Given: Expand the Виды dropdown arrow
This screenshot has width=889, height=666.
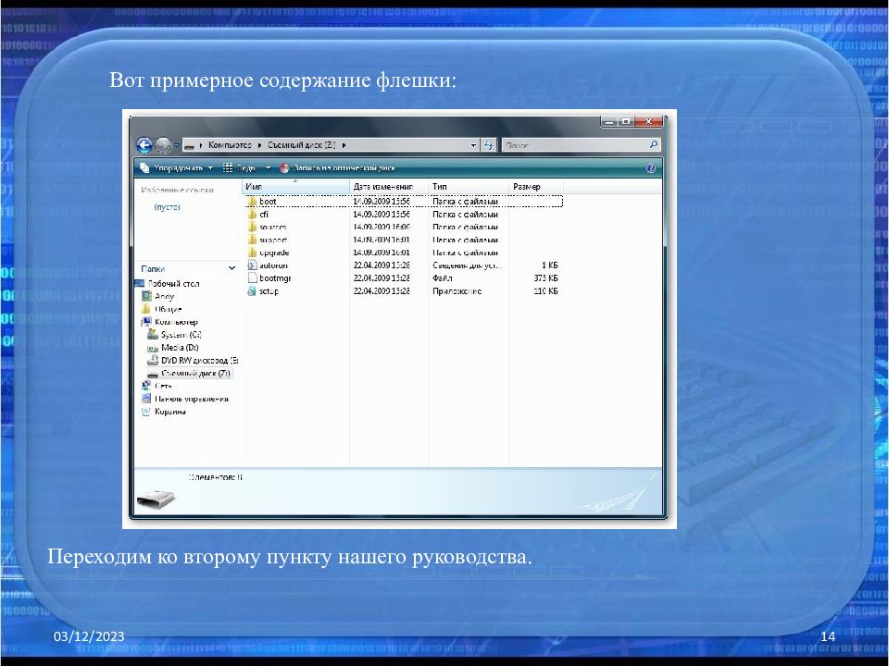Looking at the screenshot, I should tap(268, 167).
